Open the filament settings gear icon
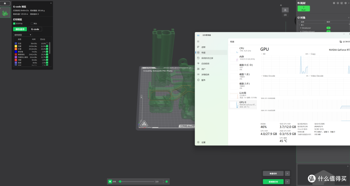Viewport: 350px width, 186px height. coord(345,3)
